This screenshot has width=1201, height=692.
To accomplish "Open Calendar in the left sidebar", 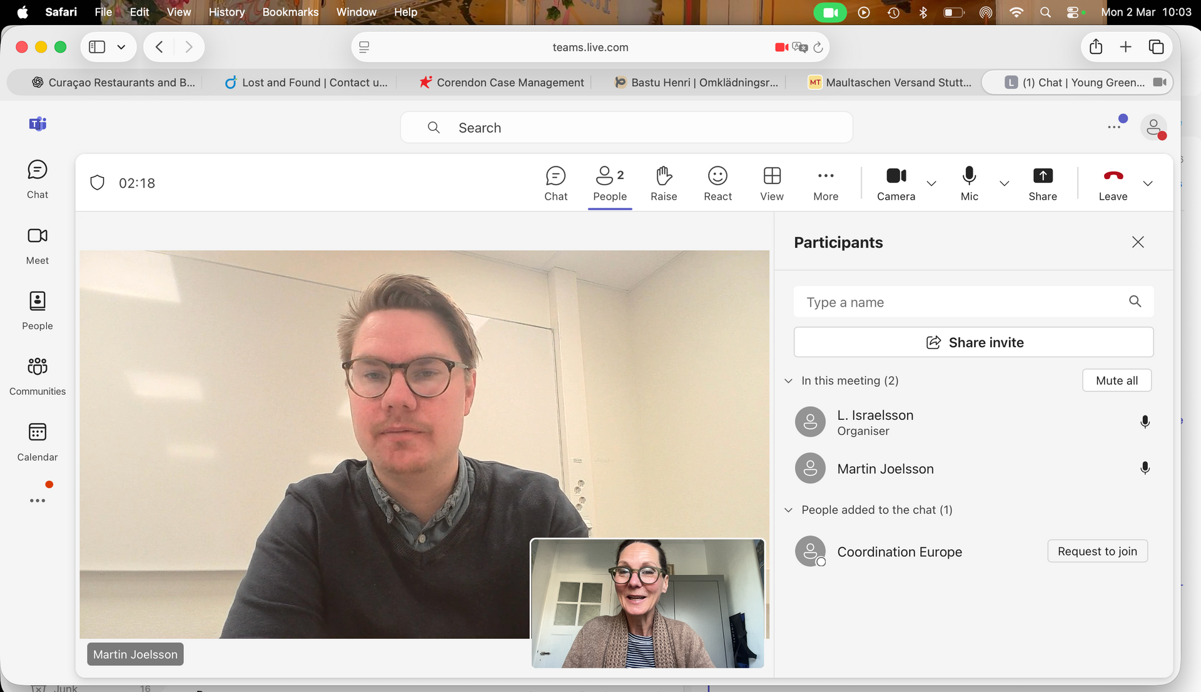I will [x=38, y=442].
